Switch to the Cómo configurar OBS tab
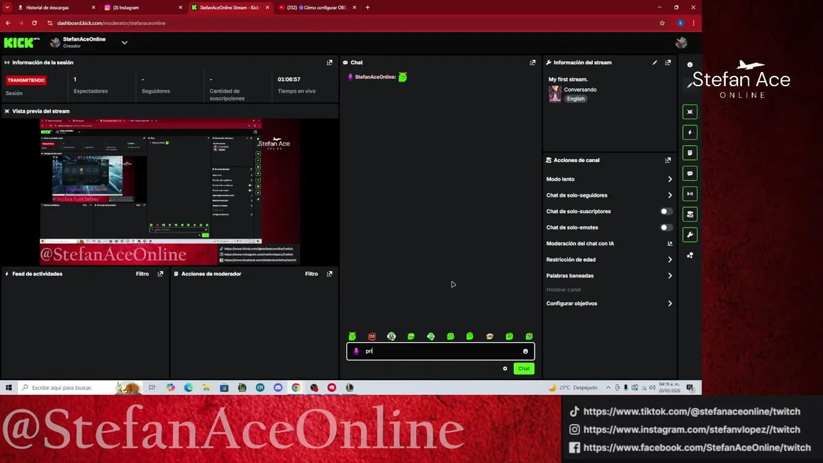This screenshot has height=463, width=823. click(x=316, y=8)
